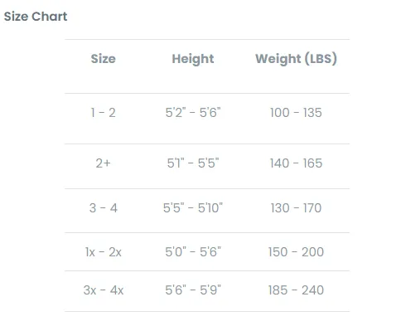Select the 1x - 2x size cell
This screenshot has height=331, width=396.
pos(104,252)
